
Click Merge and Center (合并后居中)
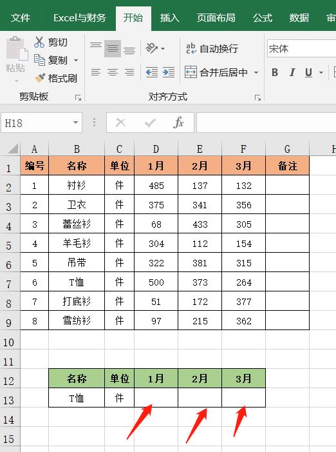click(216, 72)
